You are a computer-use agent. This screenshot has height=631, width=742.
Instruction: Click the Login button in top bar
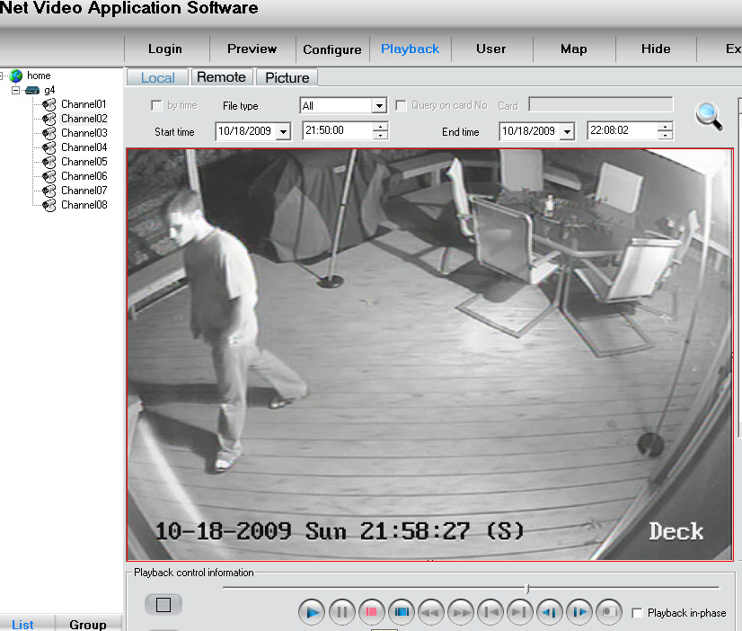(x=164, y=49)
